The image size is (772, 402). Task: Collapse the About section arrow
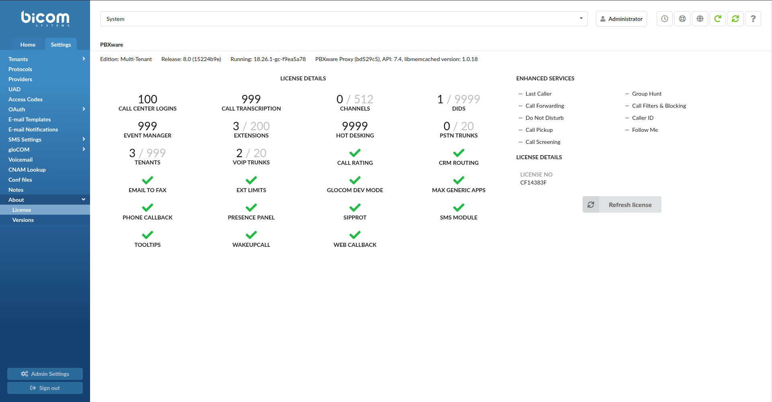click(84, 199)
